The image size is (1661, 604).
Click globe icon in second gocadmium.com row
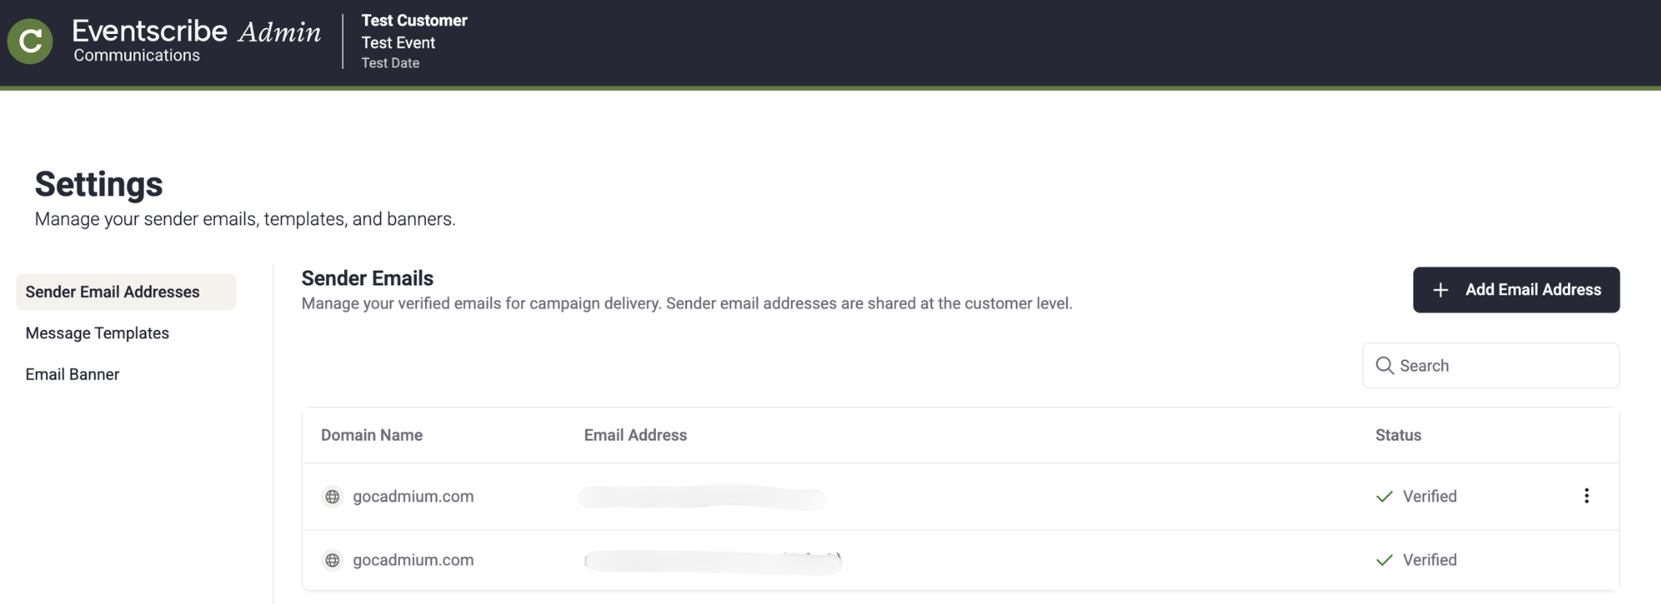click(332, 560)
